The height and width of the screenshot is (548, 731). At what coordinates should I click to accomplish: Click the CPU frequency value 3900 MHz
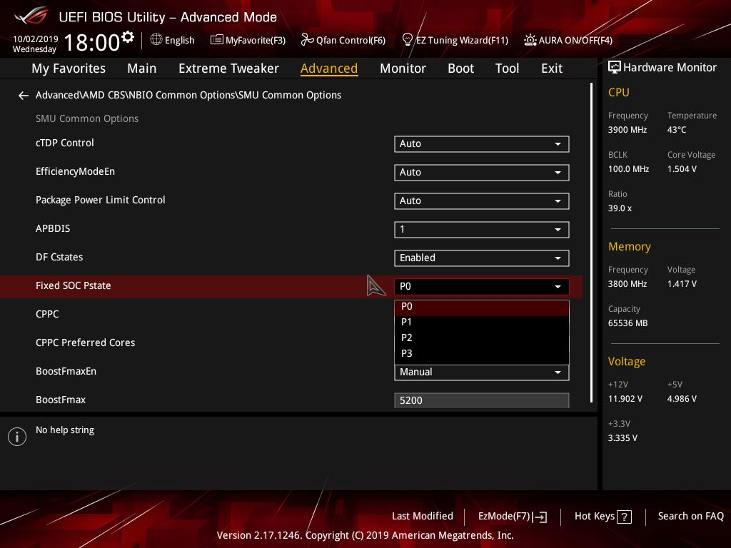(x=627, y=130)
